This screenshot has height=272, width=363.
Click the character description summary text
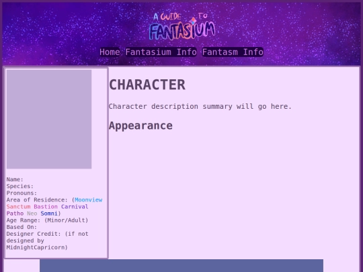click(x=200, y=106)
